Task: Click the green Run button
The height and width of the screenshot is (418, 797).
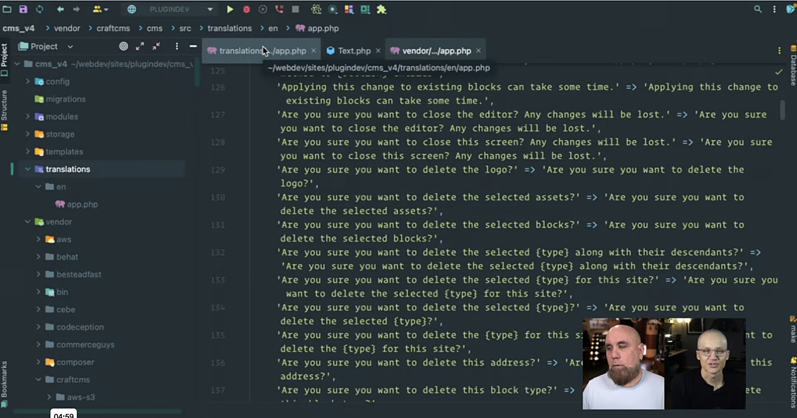Action: (x=230, y=9)
